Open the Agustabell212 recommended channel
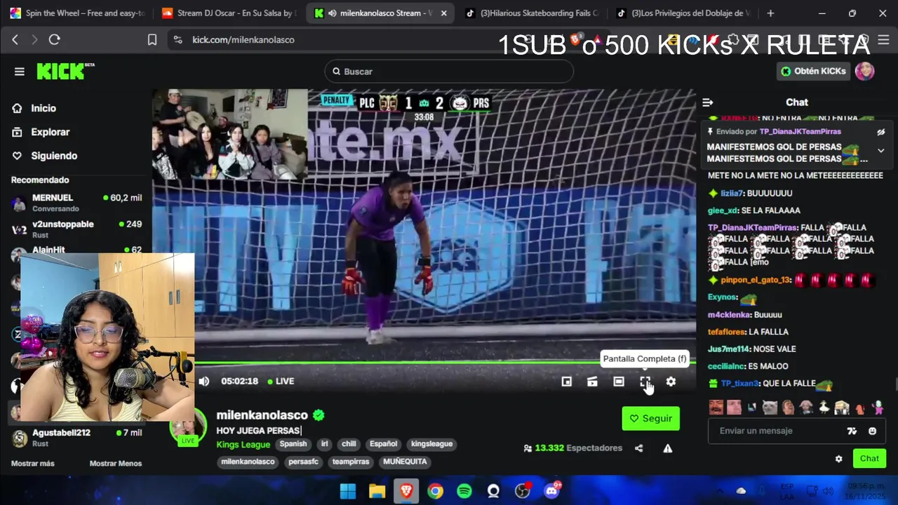The width and height of the screenshot is (898, 505). 76,438
